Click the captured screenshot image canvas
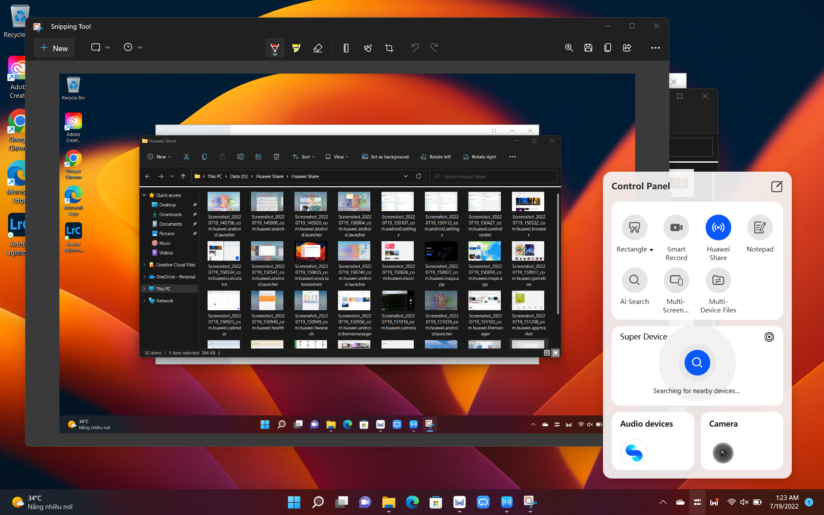824x515 pixels. tap(347, 254)
